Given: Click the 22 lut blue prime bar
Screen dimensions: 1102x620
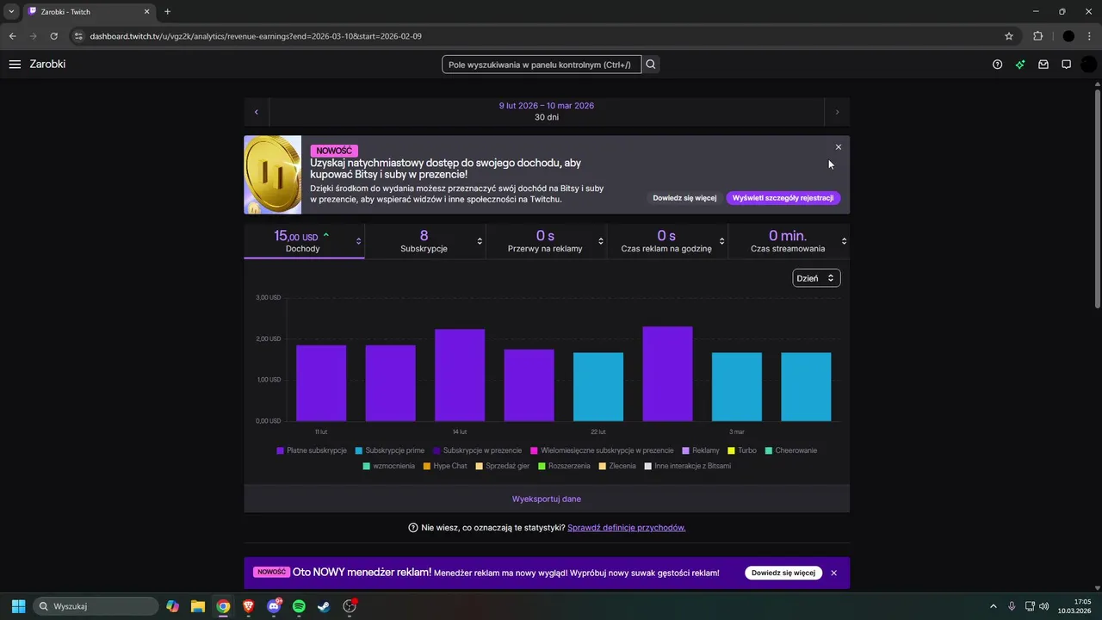Looking at the screenshot, I should (x=598, y=387).
